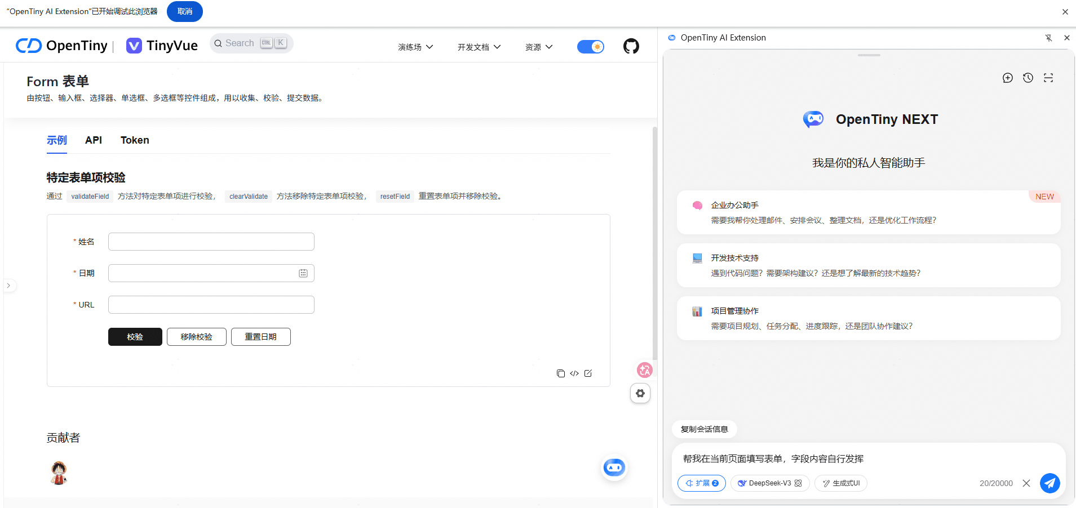The image size is (1076, 508).
Task: Click the 20/20000 character counter
Action: pos(996,483)
